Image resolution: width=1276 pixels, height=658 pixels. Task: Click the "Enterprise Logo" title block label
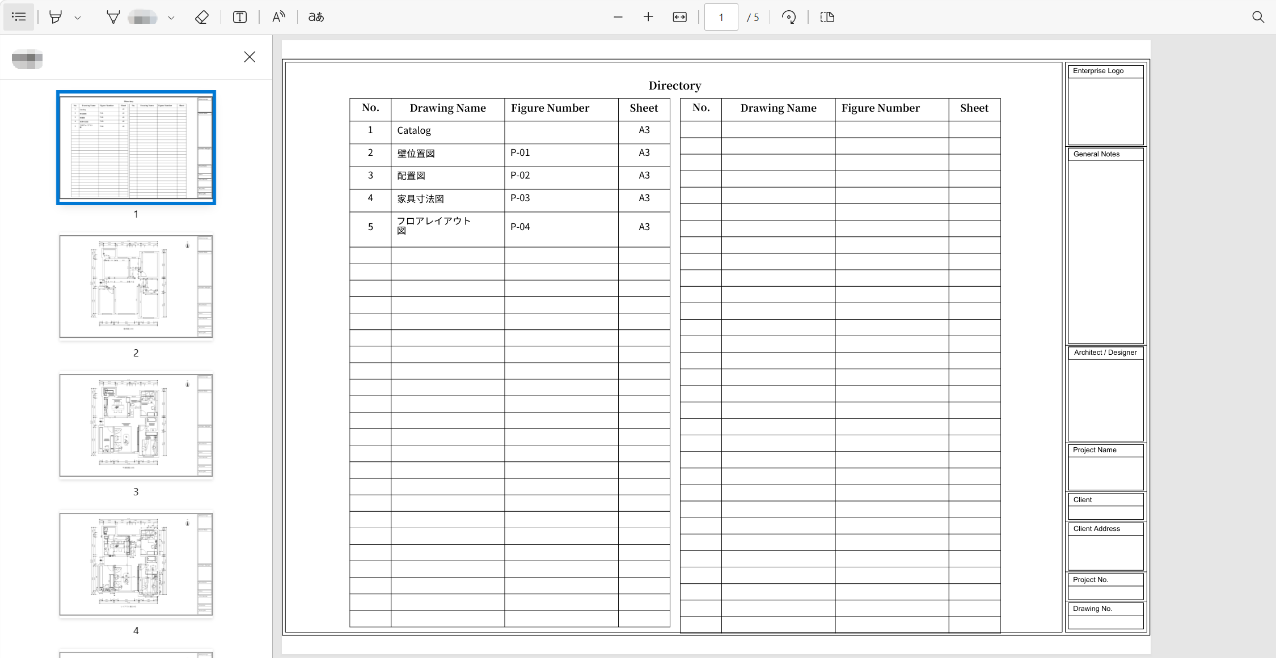coord(1098,71)
